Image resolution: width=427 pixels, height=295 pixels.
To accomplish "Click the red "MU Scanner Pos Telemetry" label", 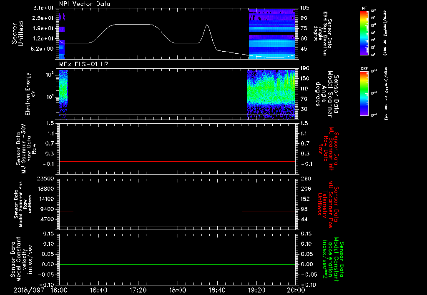I will click(x=328, y=204).
